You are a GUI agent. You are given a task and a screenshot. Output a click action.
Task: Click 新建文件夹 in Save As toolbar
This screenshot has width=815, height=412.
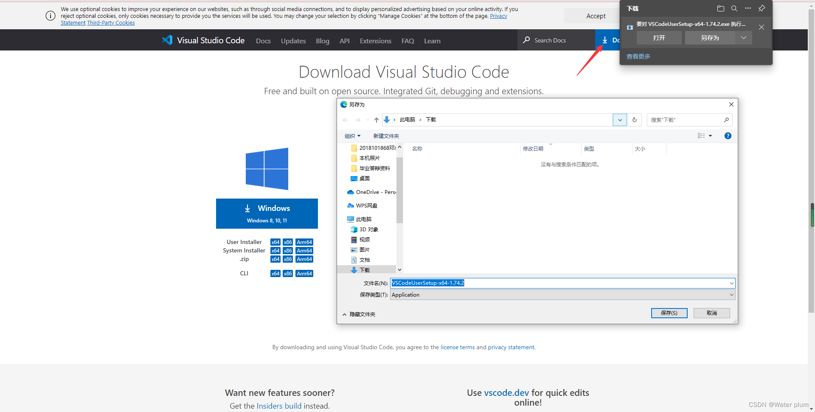coord(386,136)
